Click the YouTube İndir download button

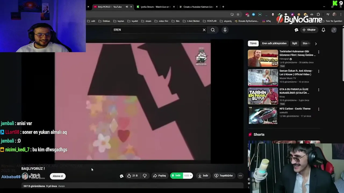click(203, 176)
